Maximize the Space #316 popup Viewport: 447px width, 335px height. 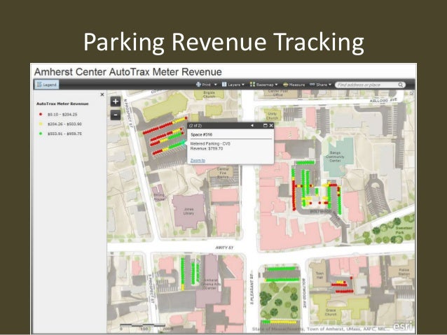click(x=265, y=125)
